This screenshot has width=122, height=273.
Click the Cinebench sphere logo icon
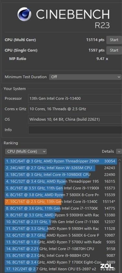(x=24, y=14)
